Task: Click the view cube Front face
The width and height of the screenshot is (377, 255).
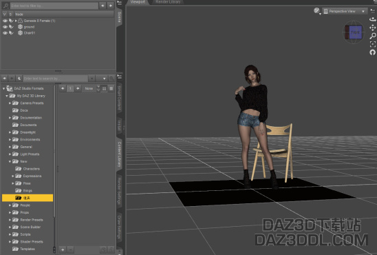Action: (356, 32)
